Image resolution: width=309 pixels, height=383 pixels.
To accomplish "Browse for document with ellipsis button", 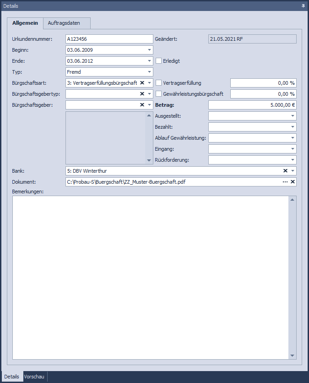I will 285,182.
